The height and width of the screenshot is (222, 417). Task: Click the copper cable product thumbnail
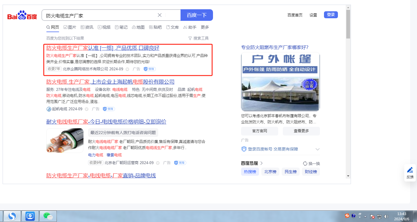[x=65, y=140]
